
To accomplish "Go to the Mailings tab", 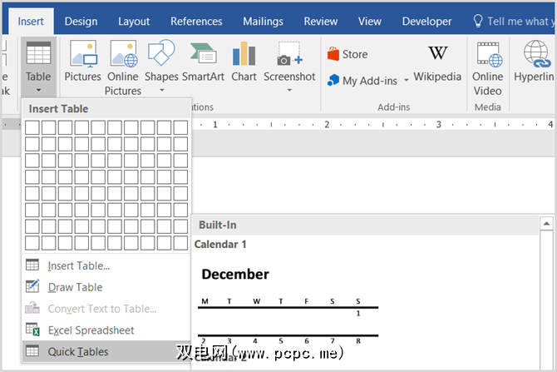I will pyautogui.click(x=264, y=22).
